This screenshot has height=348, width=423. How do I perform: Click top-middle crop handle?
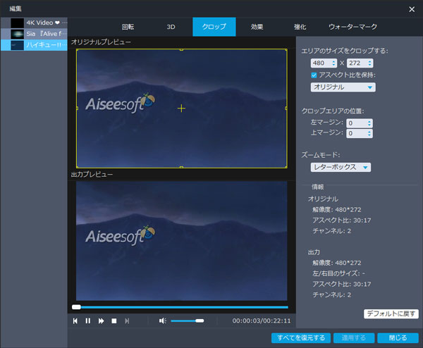pos(182,49)
